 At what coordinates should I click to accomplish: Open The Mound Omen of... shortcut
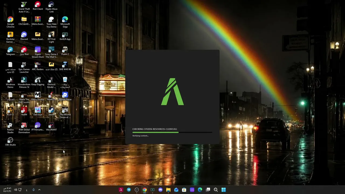[x=65, y=113]
